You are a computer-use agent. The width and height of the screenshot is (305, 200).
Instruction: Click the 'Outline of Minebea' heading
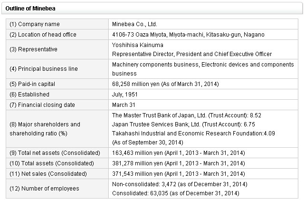[27, 8]
